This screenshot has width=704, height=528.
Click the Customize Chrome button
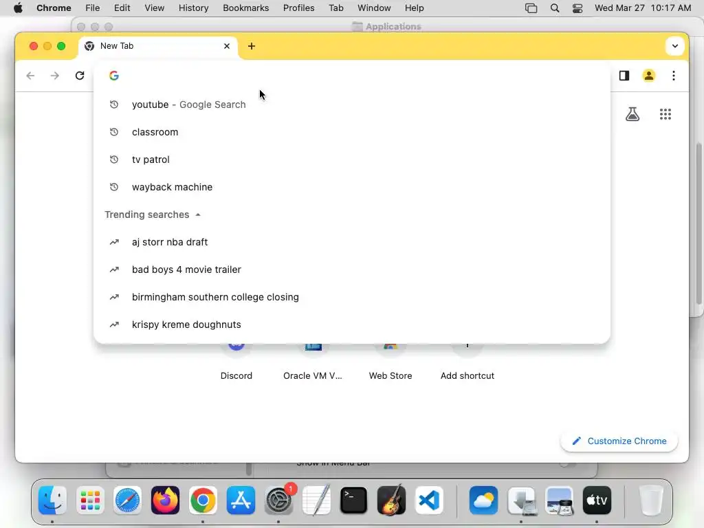coord(619,441)
